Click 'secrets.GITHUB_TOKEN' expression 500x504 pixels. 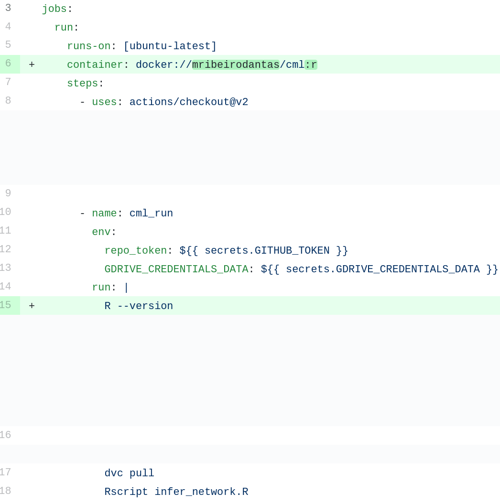[267, 251]
